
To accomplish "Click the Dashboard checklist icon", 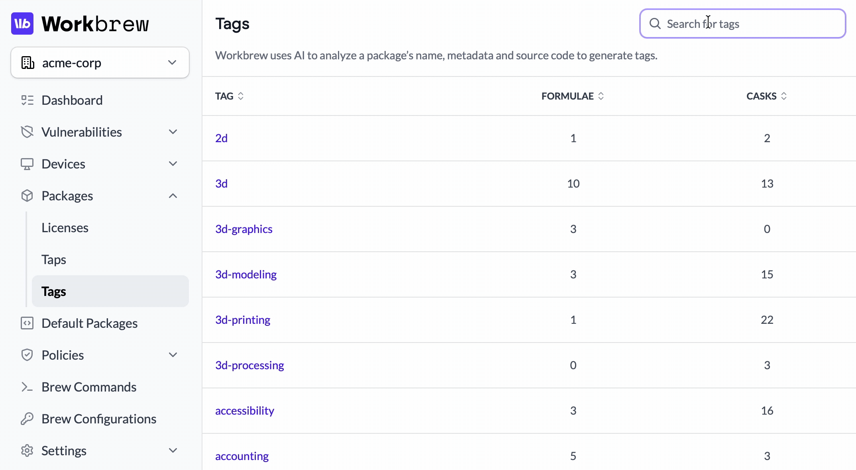I will point(27,100).
